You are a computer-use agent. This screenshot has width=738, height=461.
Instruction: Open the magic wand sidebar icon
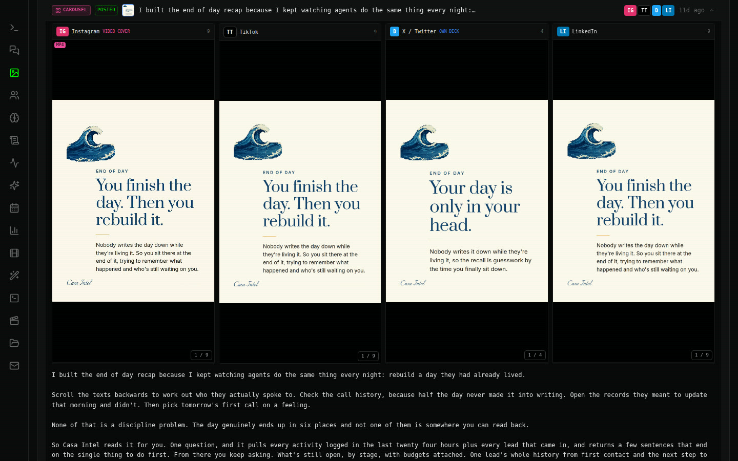(14, 276)
